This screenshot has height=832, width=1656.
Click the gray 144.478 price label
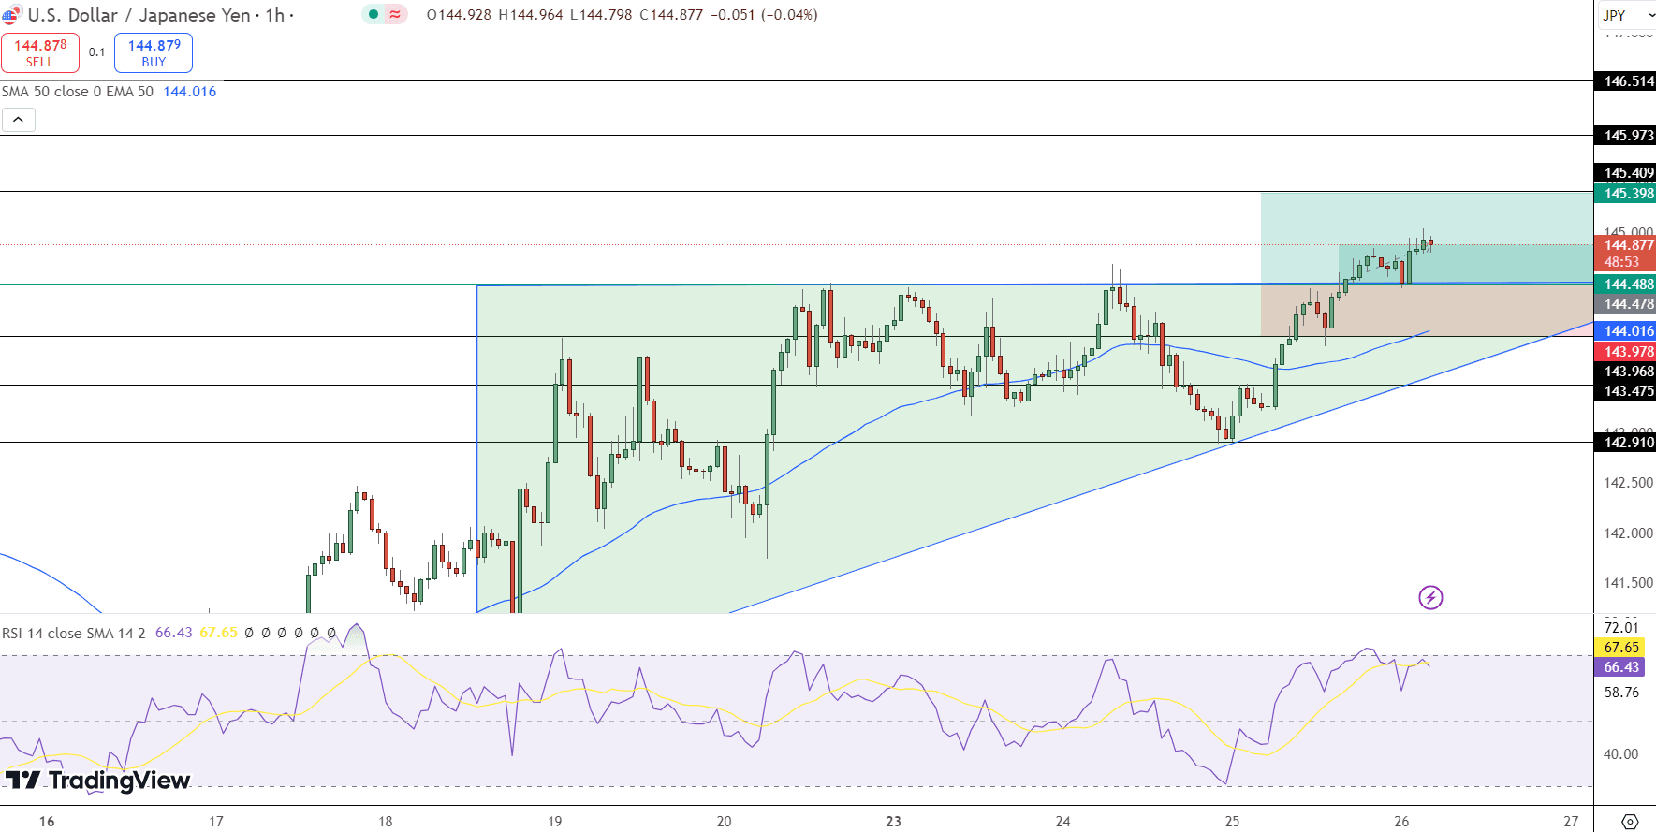pyautogui.click(x=1625, y=304)
